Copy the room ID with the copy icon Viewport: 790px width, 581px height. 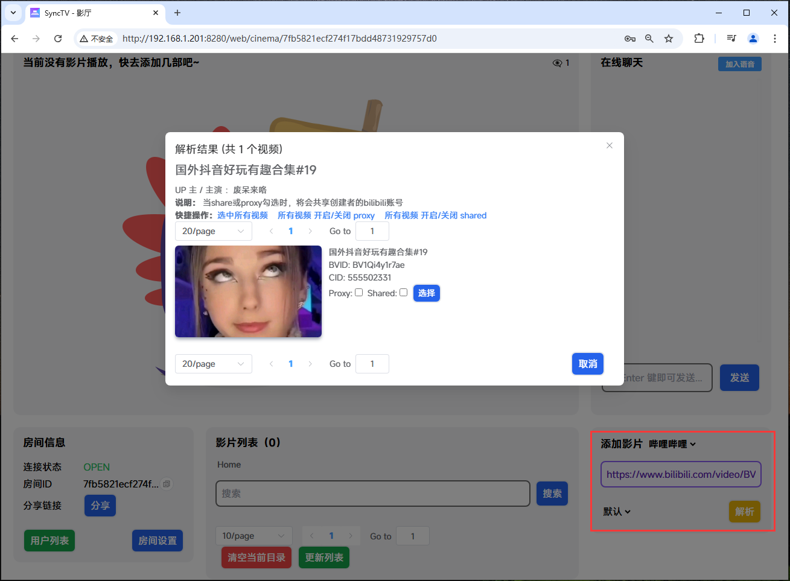[167, 484]
